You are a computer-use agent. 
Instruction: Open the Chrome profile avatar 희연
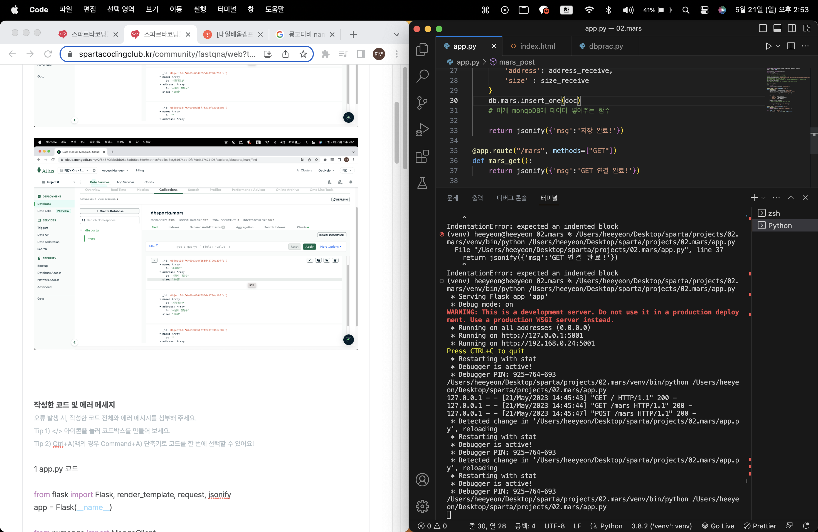tap(379, 54)
